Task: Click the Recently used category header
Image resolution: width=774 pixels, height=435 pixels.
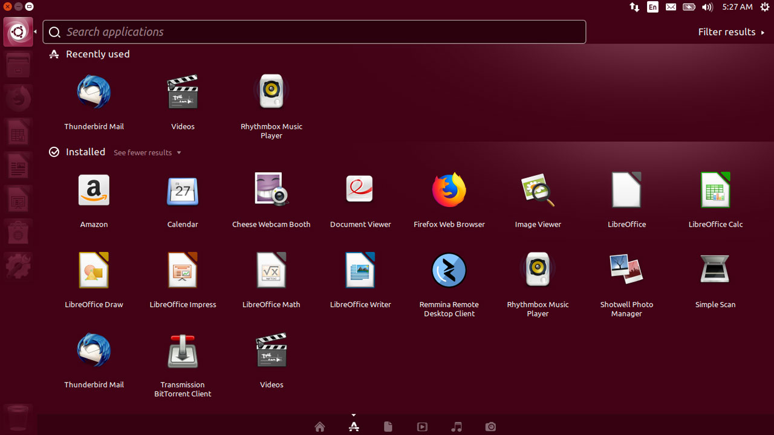Action: (x=97, y=54)
